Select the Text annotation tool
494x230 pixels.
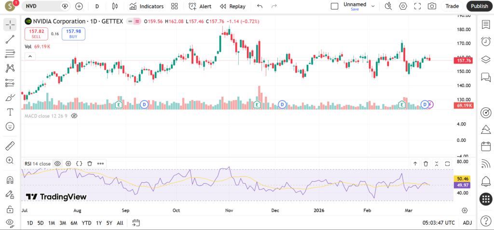10,112
